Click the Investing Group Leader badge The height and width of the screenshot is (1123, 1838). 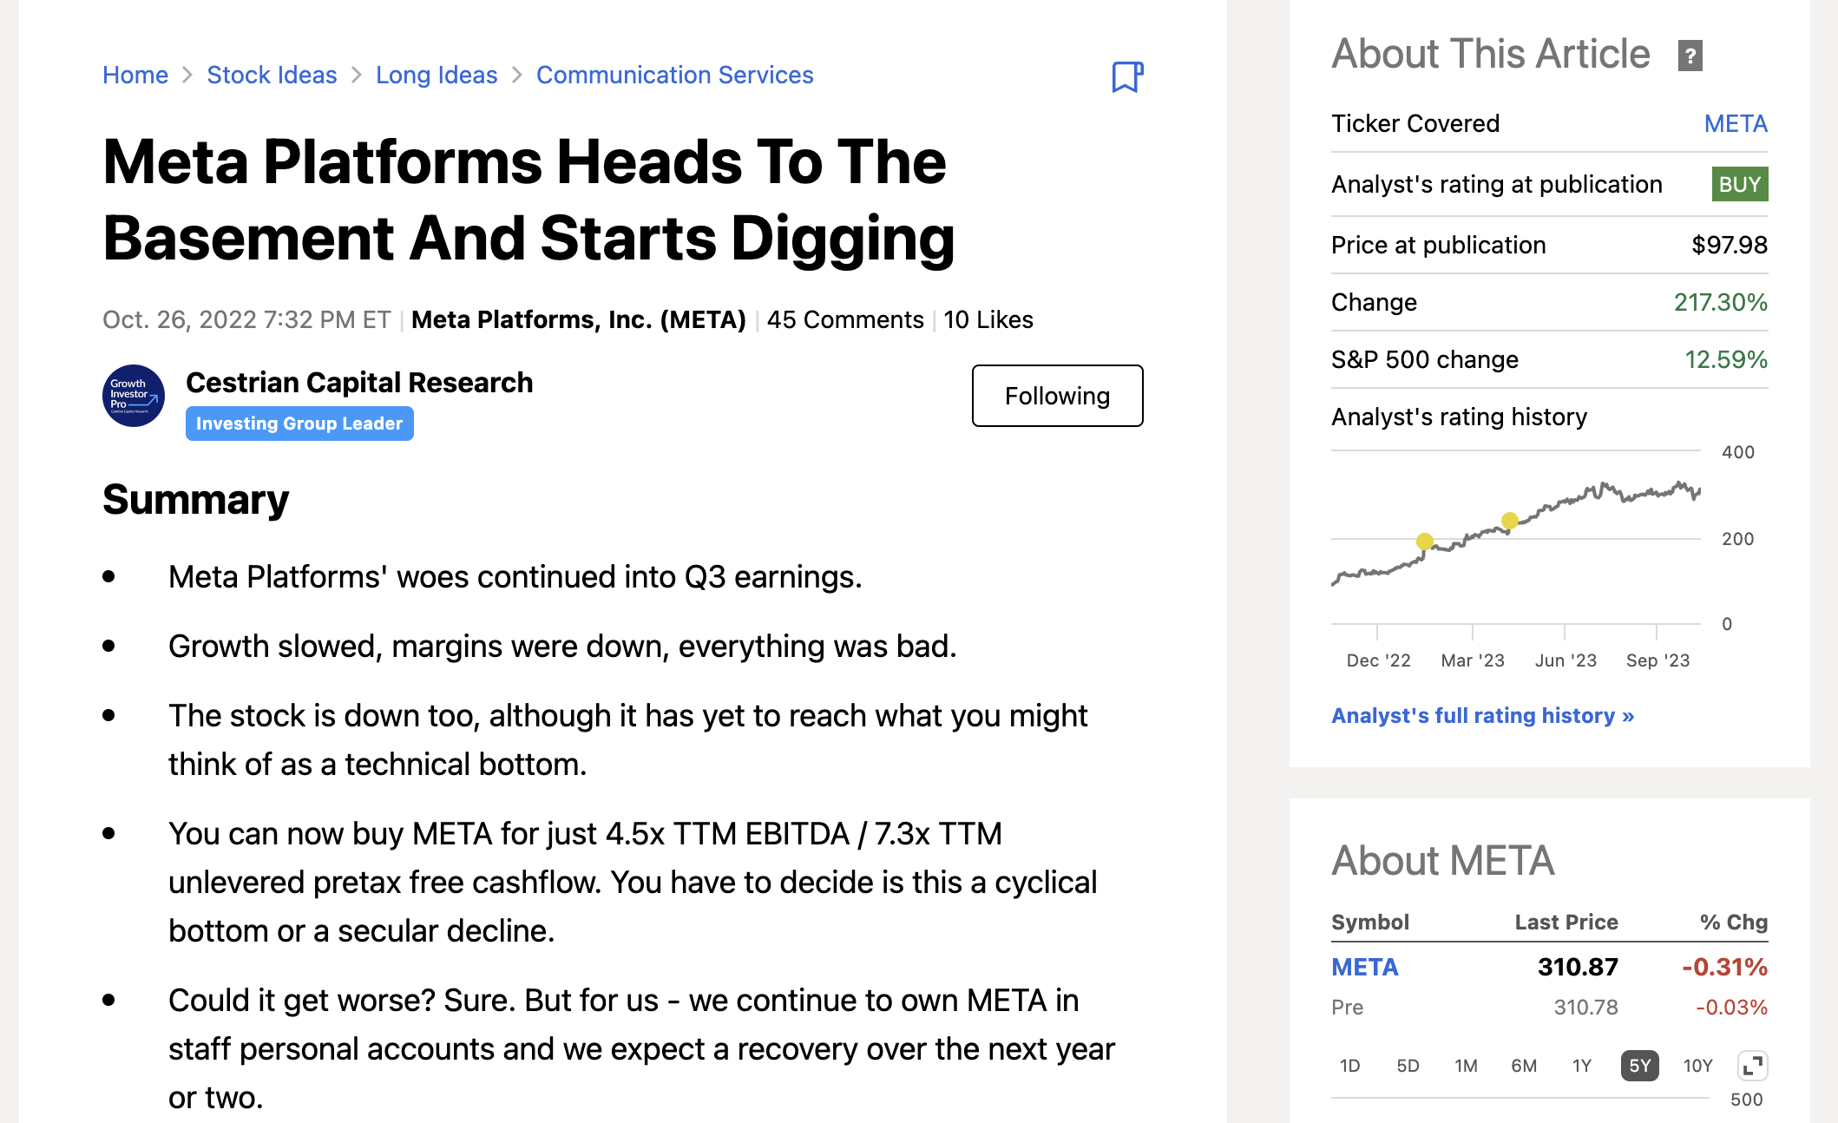299,424
